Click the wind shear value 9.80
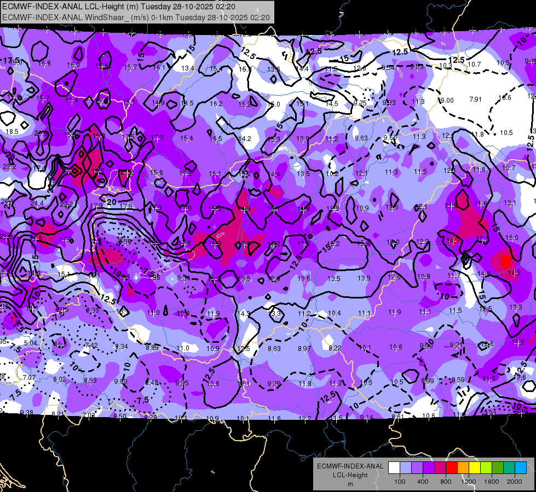The image size is (536, 492). coord(120,382)
